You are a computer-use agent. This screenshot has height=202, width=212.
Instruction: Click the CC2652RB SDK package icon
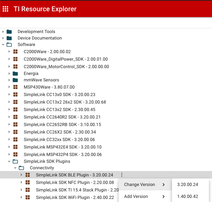click(x=15, y=124)
